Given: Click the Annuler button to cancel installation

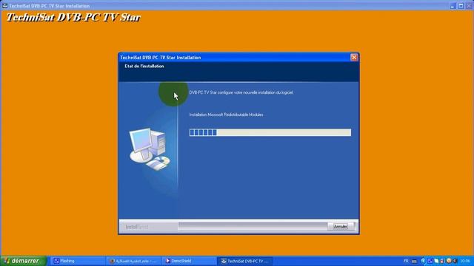Looking at the screenshot, I should coord(340,227).
